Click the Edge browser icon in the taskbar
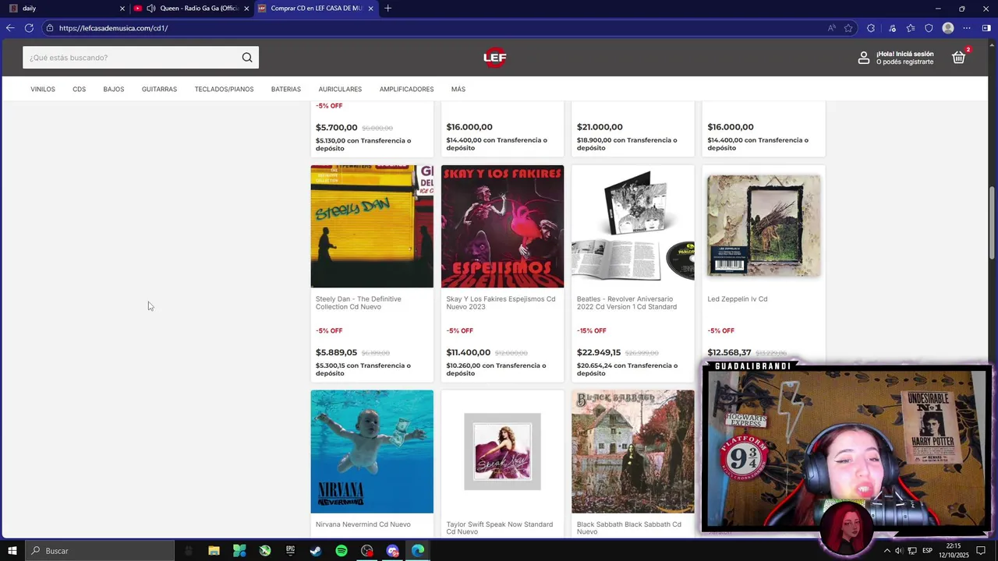998x561 pixels. click(x=418, y=551)
